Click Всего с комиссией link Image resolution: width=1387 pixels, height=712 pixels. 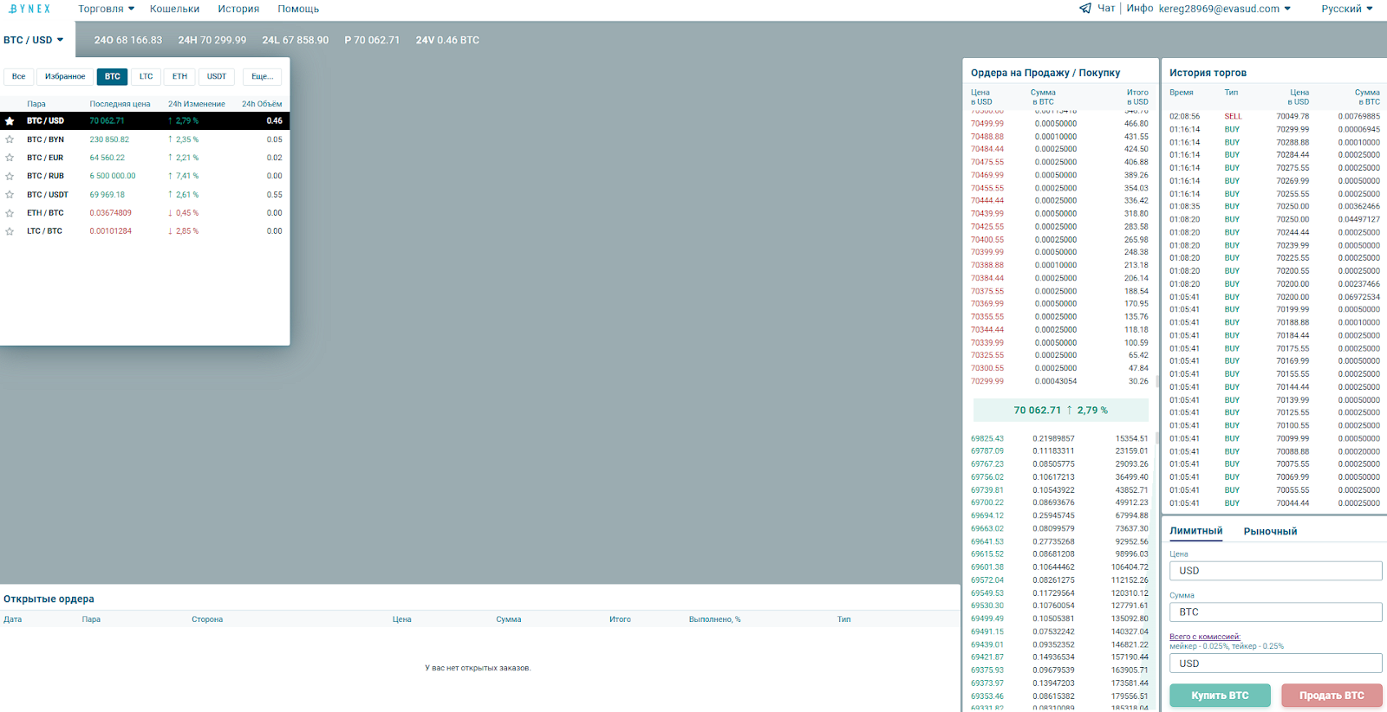1205,637
